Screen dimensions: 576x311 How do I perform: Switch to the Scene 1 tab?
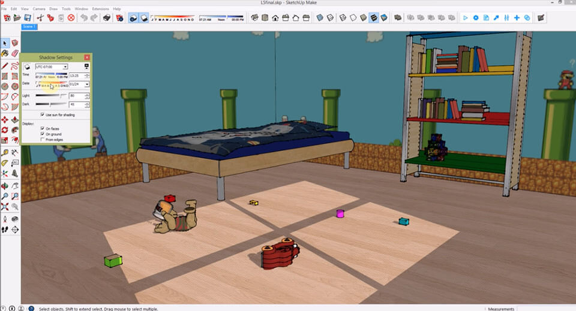[29, 27]
